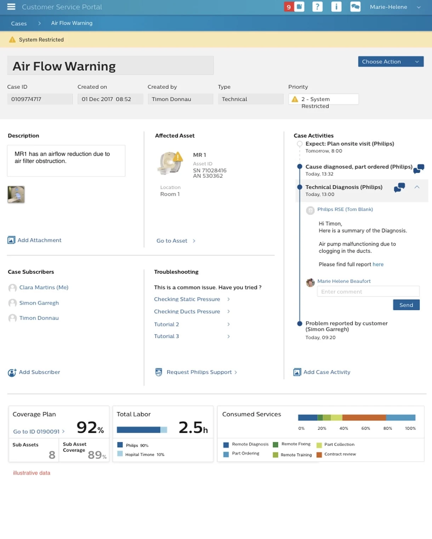
Task: Send the comment
Action: coord(406,305)
